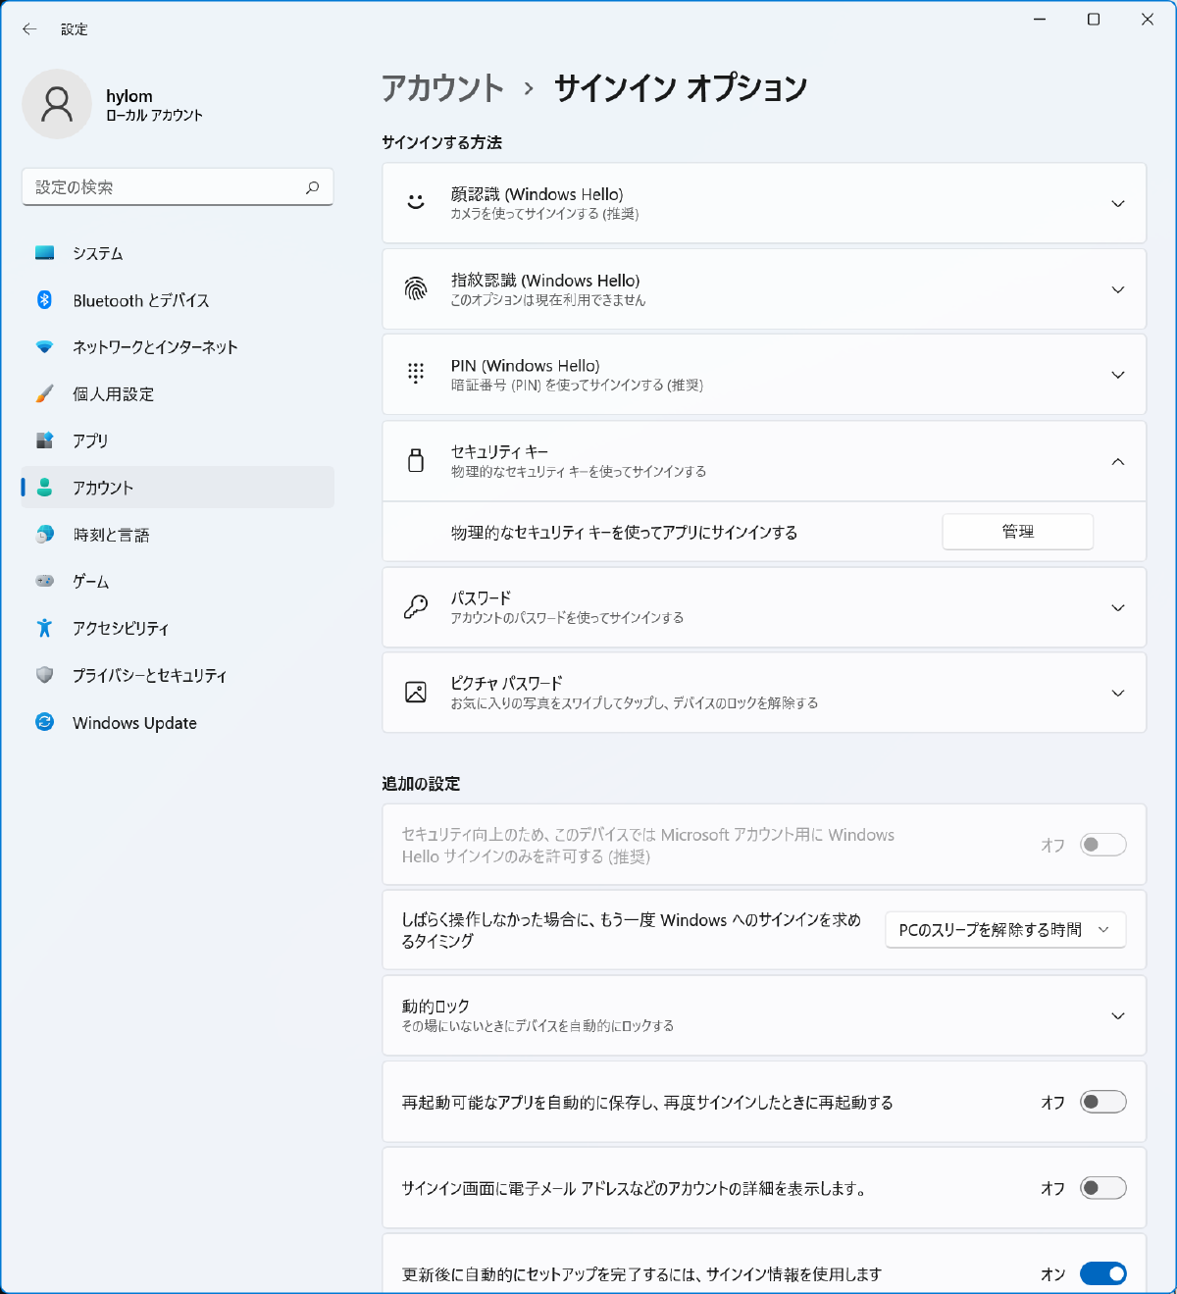Open the PCのスリープを解除する時間 dropdown
This screenshot has height=1294, width=1177.
(1004, 930)
